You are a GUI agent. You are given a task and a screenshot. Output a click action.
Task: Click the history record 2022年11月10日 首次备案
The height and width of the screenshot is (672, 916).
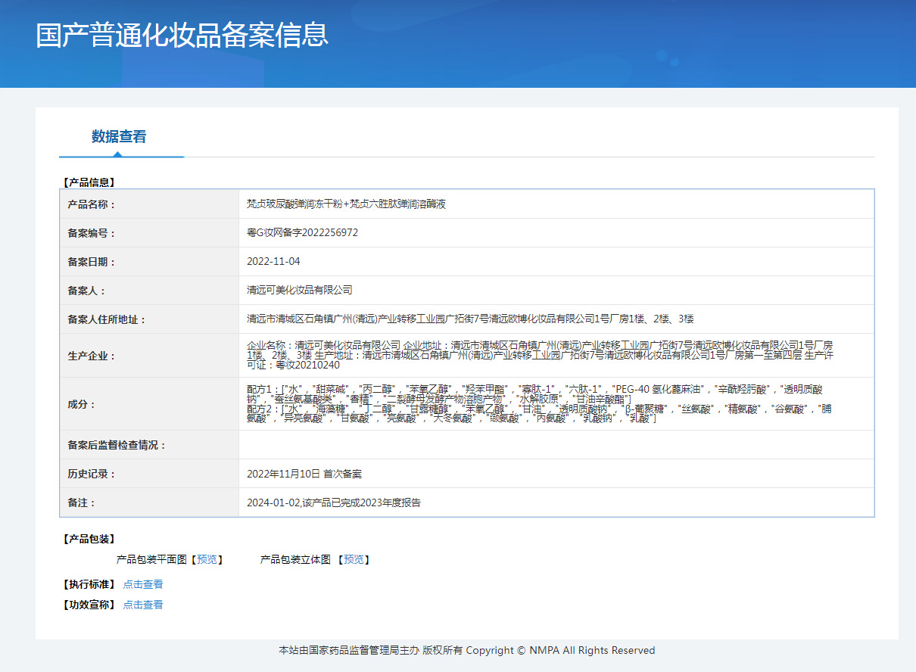click(x=304, y=474)
